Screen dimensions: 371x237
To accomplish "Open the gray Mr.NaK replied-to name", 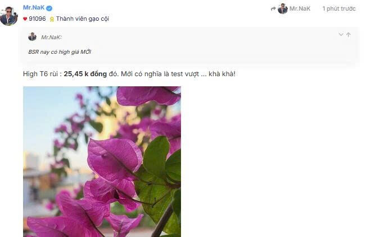I will (300, 9).
